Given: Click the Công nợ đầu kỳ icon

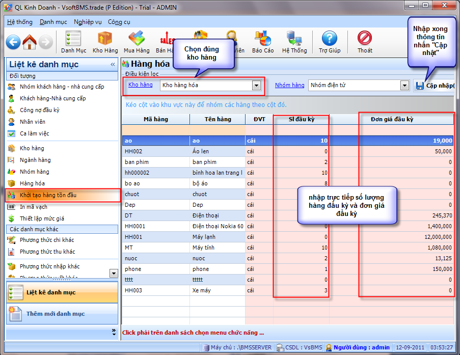Looking at the screenshot, I should pyautogui.click(x=11, y=110).
